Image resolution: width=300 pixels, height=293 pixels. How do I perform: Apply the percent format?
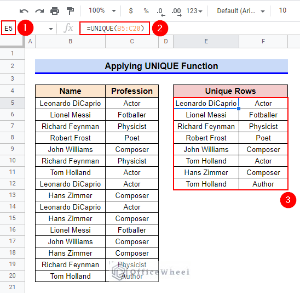(146, 11)
